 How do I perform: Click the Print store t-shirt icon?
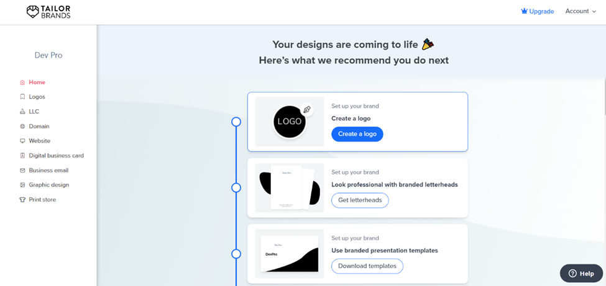(x=22, y=200)
